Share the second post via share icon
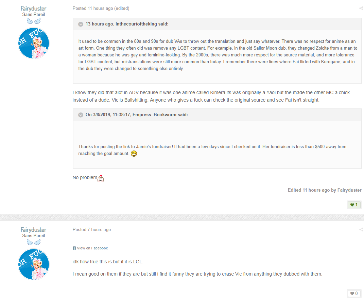364x298 pixels. [x=361, y=230]
